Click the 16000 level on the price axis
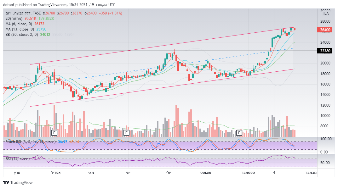The height and width of the screenshot is (188, 338). point(325,84)
